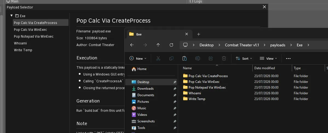Click Exe breadcrumb in address bar
The width and height of the screenshot is (328, 133).
[300, 45]
